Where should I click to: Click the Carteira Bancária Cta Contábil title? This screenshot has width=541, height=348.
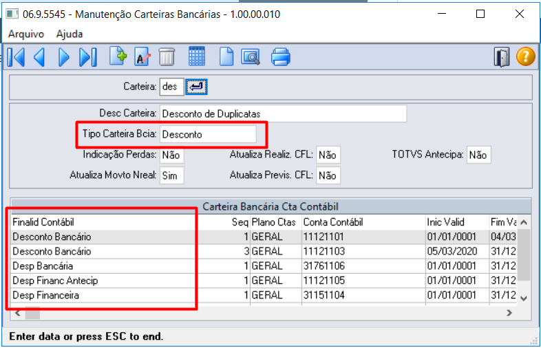(270, 206)
